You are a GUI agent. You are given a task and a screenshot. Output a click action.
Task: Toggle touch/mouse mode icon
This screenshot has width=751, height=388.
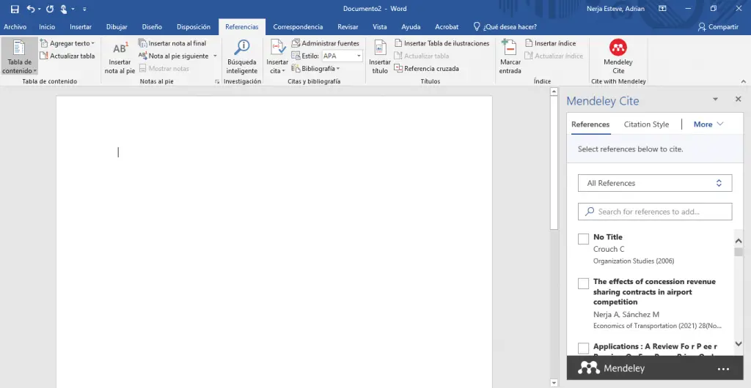[x=64, y=9]
